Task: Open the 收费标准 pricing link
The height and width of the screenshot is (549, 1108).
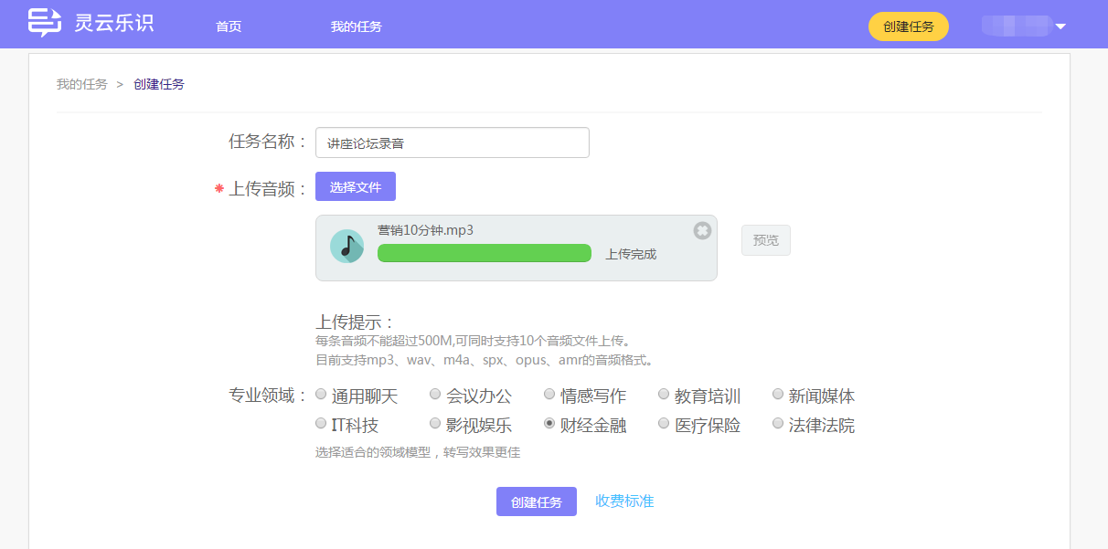Action: pyautogui.click(x=624, y=501)
